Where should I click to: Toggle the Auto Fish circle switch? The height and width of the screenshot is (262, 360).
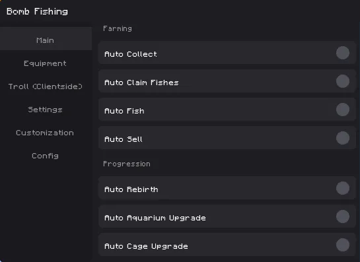(x=343, y=110)
